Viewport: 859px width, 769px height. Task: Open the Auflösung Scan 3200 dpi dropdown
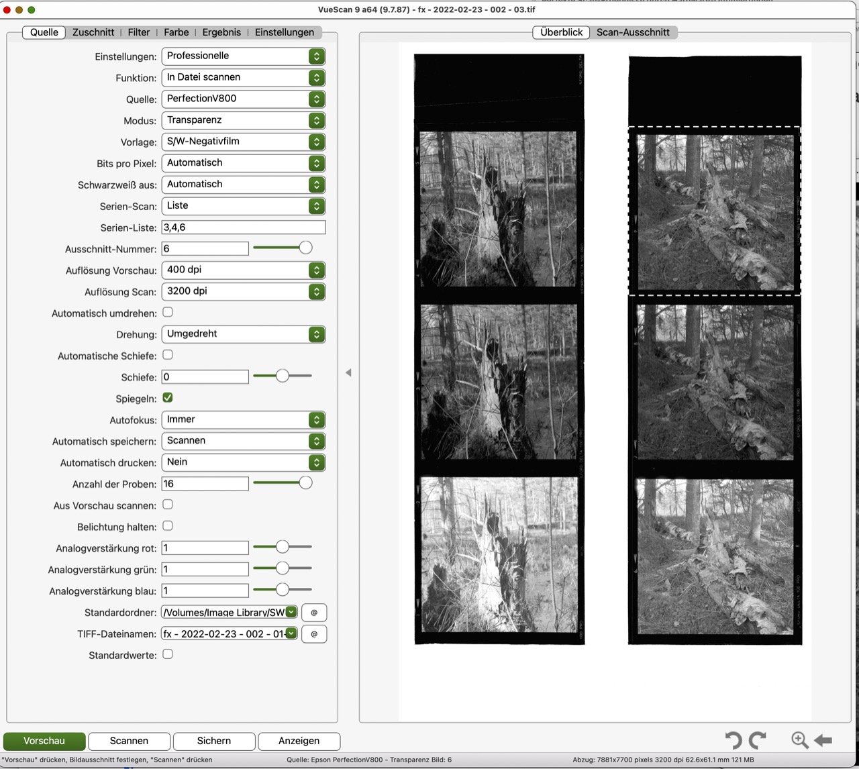pos(244,292)
